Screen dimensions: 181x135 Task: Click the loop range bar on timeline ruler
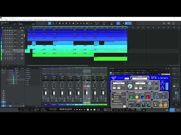[x=80, y=27]
